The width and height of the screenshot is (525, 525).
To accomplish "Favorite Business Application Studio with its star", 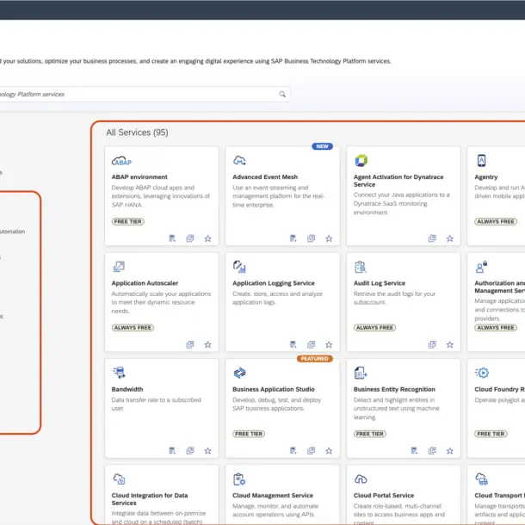I will tap(329, 451).
